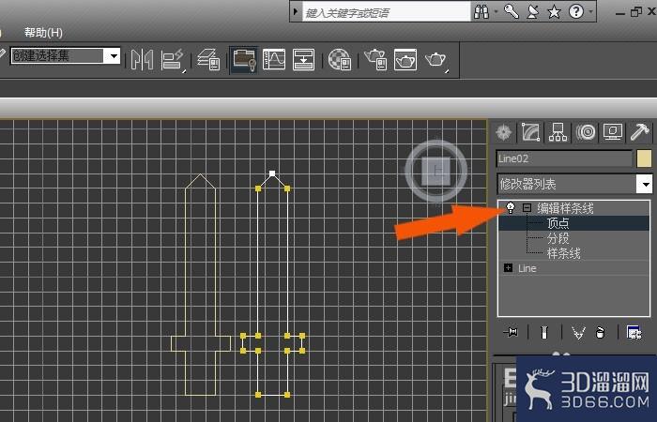This screenshot has width=657, height=422.
Task: Switch to the Modify panel tab
Action: point(530,132)
